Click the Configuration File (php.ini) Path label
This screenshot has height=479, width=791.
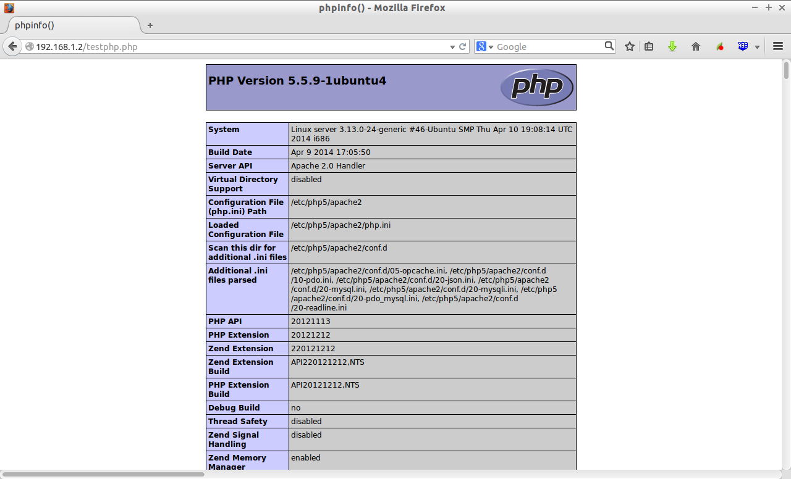246,207
